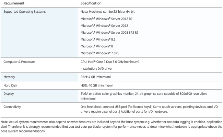The image size is (223, 137).
Task: Select the Supported Operating Systems row label
Action: [25, 12]
